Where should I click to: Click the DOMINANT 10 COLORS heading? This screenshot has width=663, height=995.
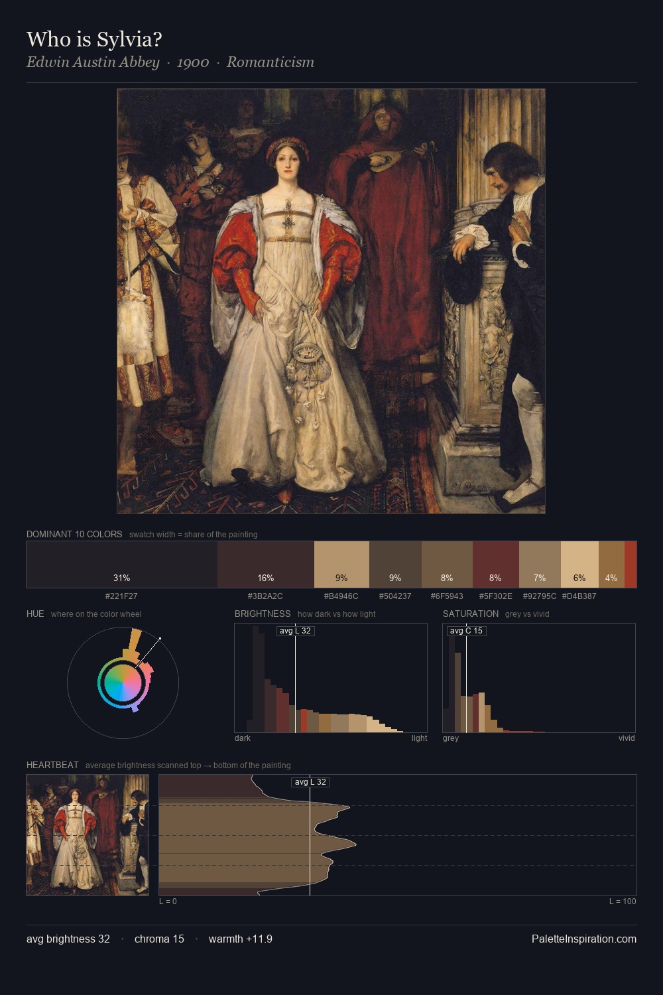tap(74, 534)
